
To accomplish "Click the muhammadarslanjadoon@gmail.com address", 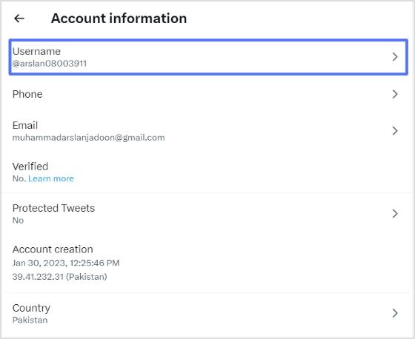I will pos(89,138).
